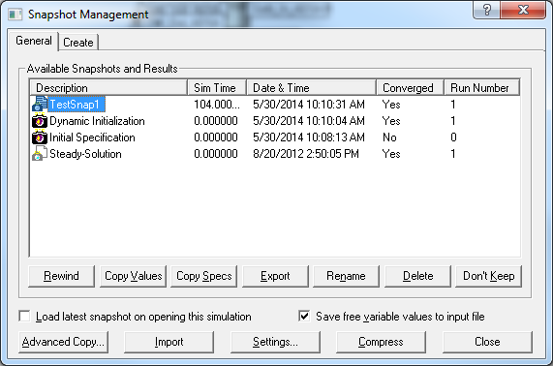Click Yes converged value for TestSnap1
Viewport: 553px width, 366px height.
[391, 105]
